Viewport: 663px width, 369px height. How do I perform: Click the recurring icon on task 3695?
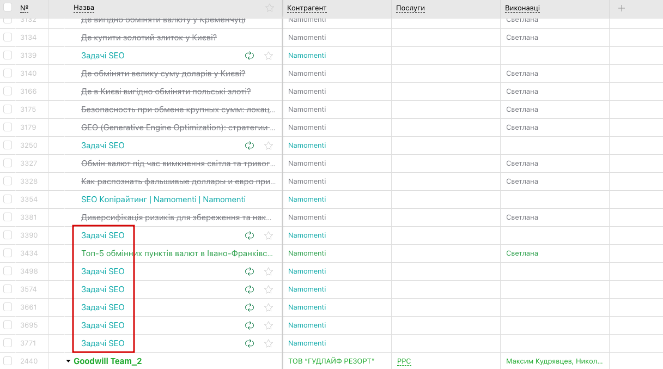pyautogui.click(x=250, y=325)
